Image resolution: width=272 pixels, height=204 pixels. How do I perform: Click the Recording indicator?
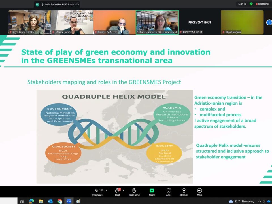point(262,4)
